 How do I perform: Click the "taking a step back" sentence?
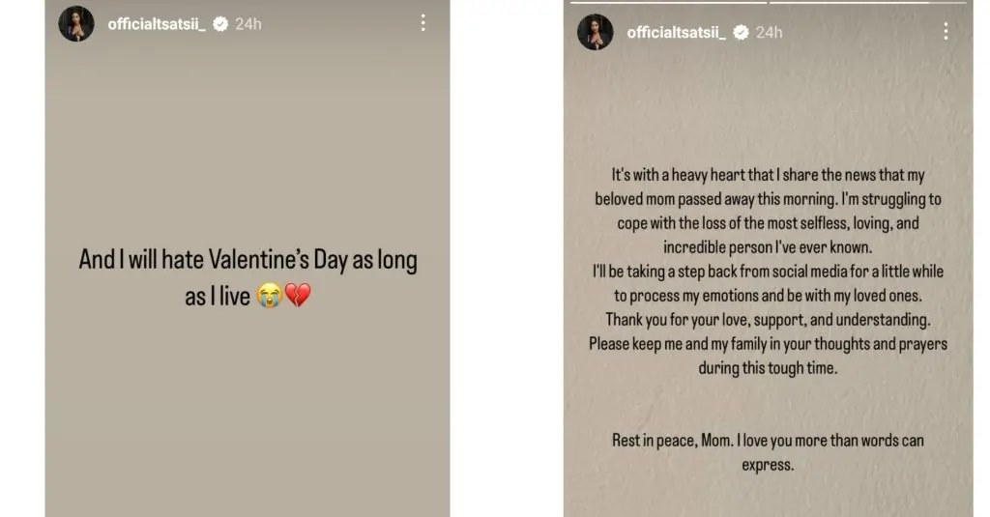(x=769, y=283)
